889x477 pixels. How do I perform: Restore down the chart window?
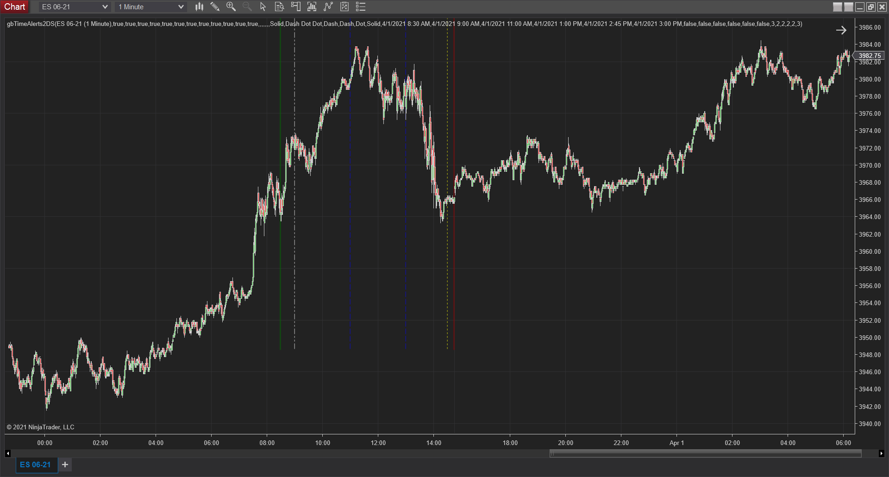point(871,7)
